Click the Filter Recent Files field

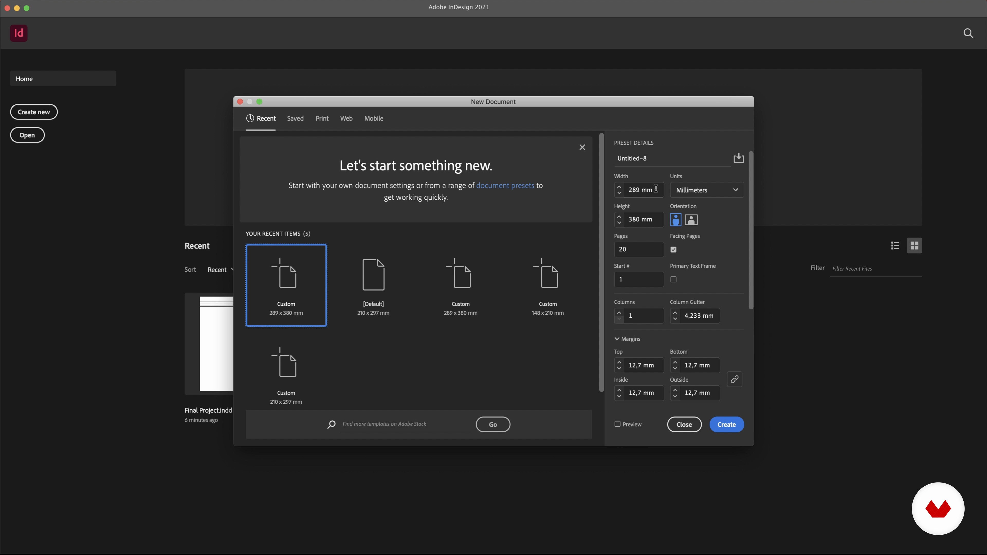875,269
